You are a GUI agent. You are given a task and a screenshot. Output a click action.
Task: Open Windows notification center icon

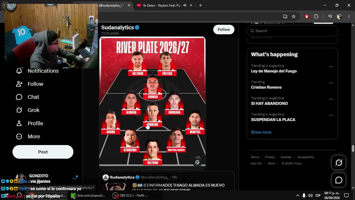tap(346, 196)
